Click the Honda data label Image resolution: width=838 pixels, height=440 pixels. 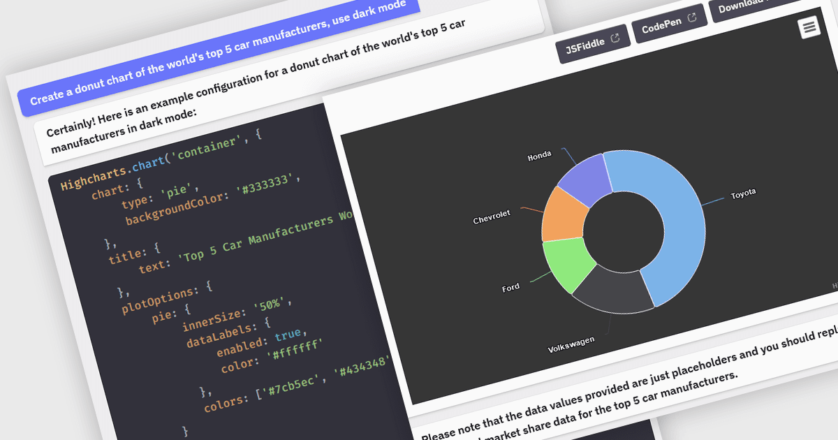pyautogui.click(x=539, y=155)
